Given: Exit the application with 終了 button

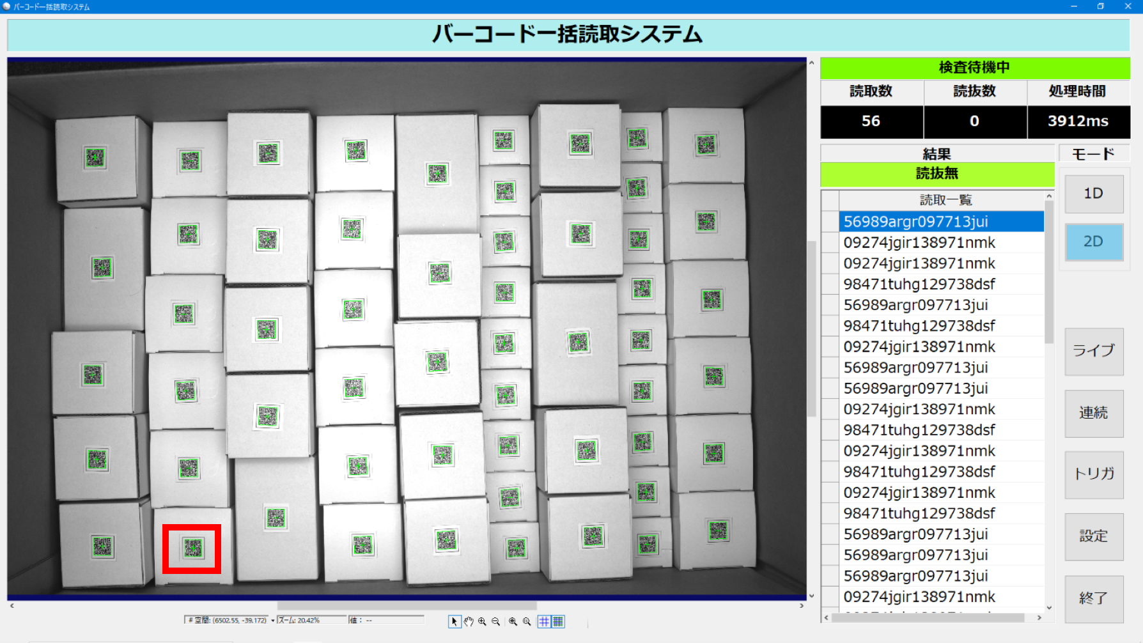Looking at the screenshot, I should coord(1094,598).
